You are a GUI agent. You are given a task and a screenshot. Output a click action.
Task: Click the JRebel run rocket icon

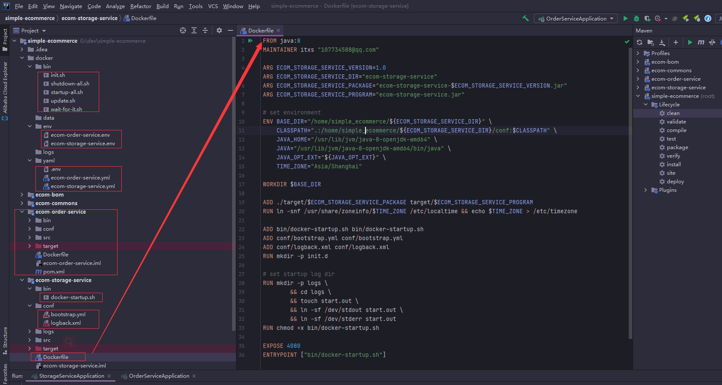click(x=686, y=18)
